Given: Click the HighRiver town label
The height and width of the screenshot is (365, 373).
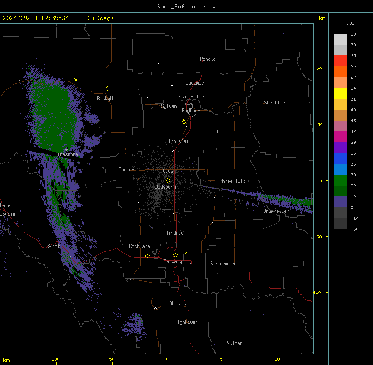Looking at the screenshot, I should (x=186, y=322).
